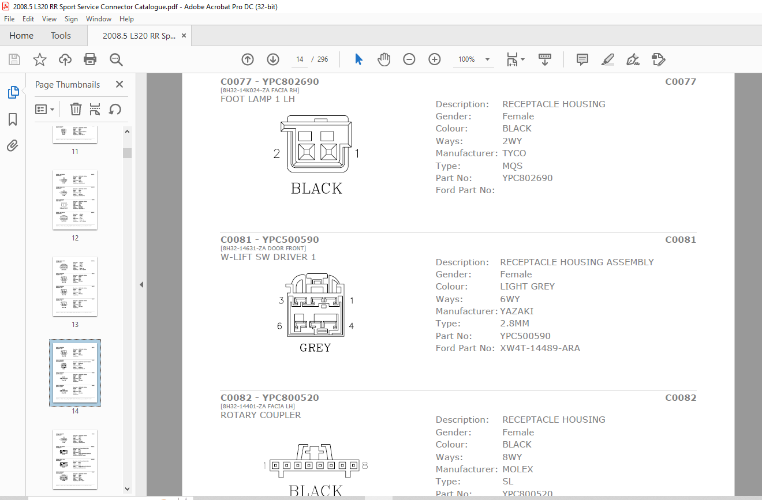Click the C0082 - YPC800520 heading

(x=270, y=398)
